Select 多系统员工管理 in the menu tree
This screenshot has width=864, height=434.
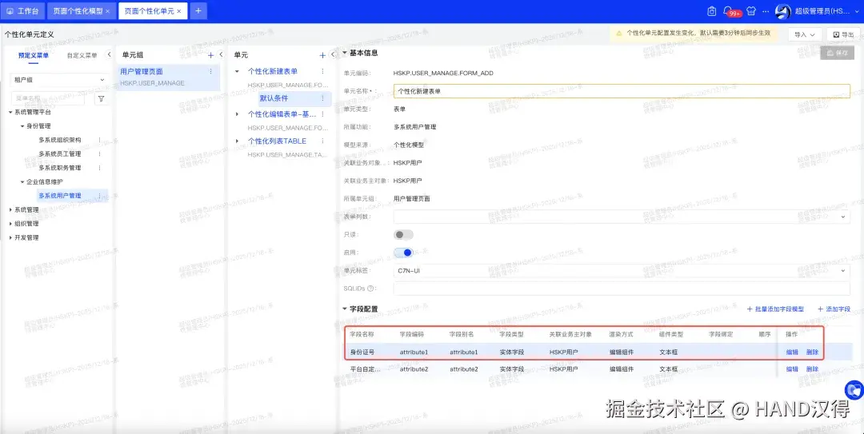[60, 153]
